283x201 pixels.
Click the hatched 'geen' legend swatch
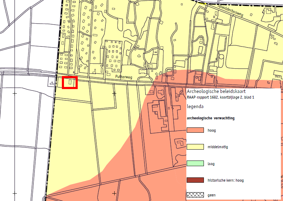[x=195, y=195]
